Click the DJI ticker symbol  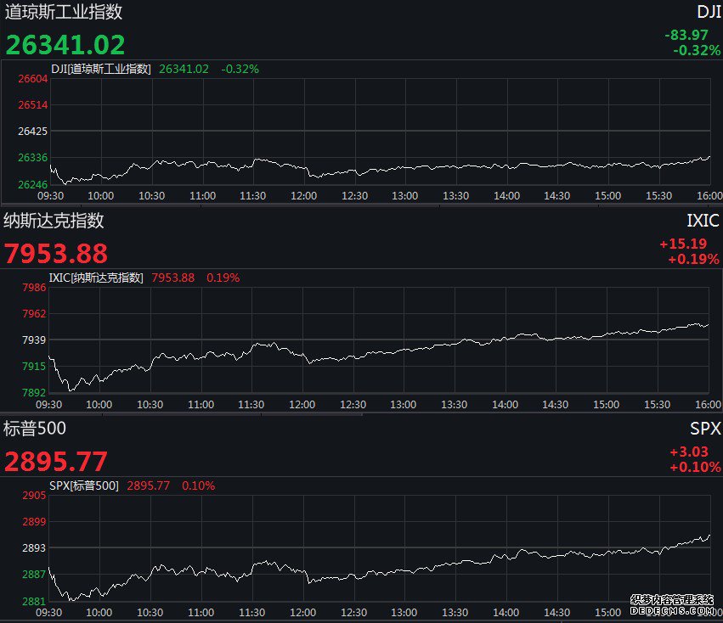point(709,12)
